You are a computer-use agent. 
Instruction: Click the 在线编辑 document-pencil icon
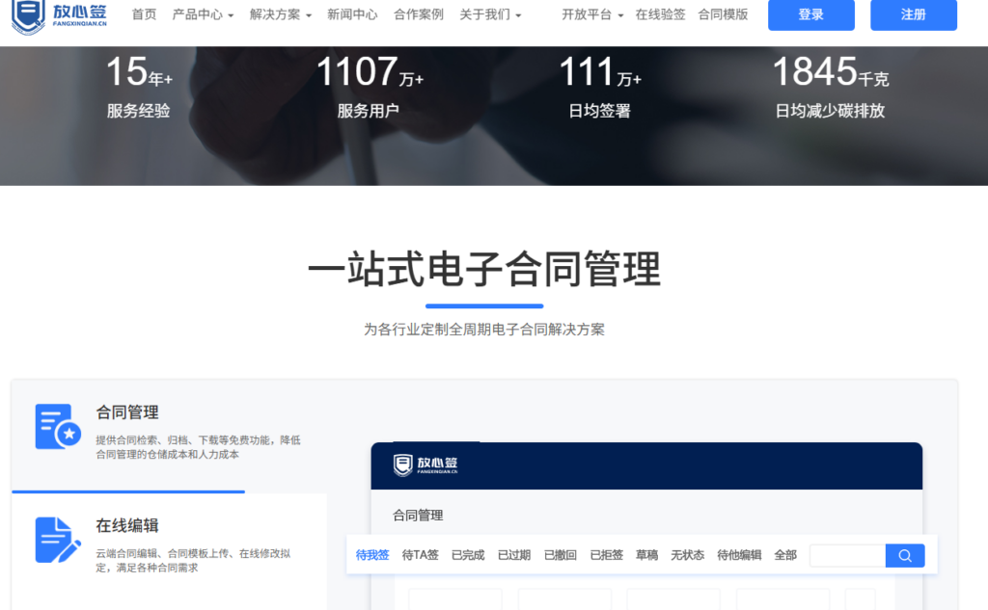tap(58, 540)
